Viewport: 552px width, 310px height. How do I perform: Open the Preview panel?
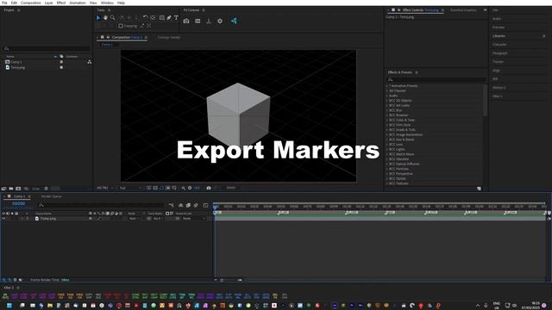[x=499, y=28]
